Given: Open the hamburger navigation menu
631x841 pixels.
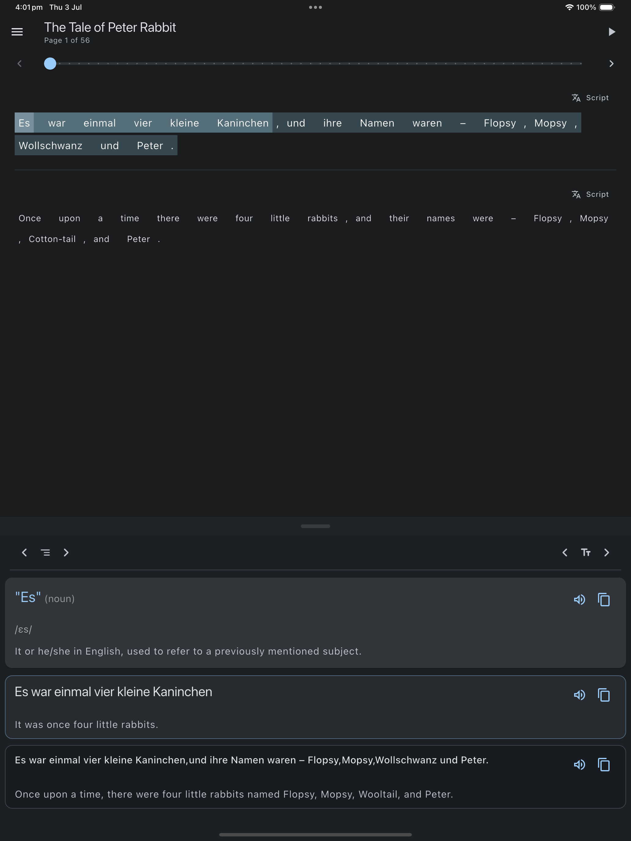Looking at the screenshot, I should click(17, 32).
